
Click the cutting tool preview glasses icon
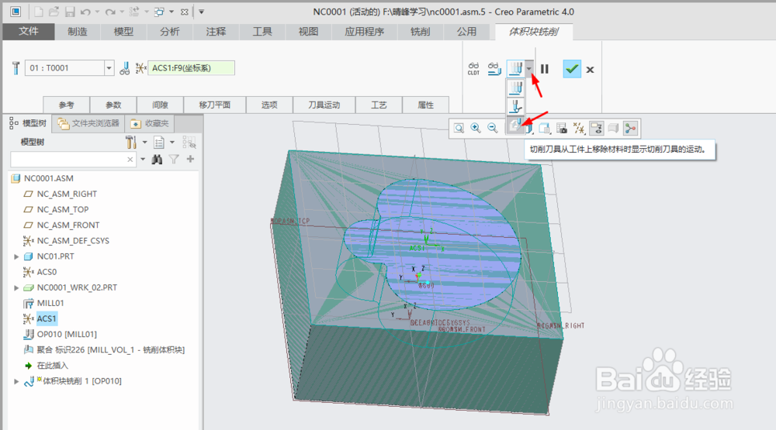pos(125,68)
